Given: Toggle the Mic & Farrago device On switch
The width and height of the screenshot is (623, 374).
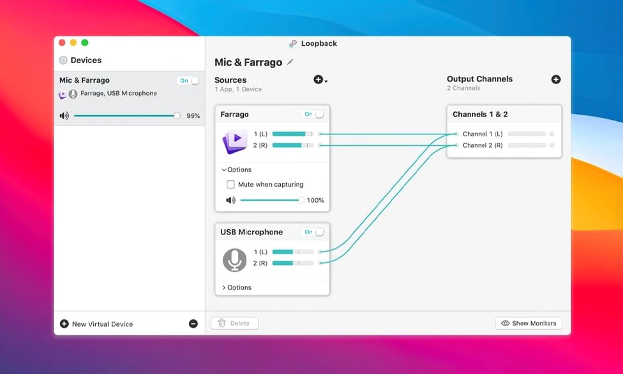Looking at the screenshot, I should (188, 80).
